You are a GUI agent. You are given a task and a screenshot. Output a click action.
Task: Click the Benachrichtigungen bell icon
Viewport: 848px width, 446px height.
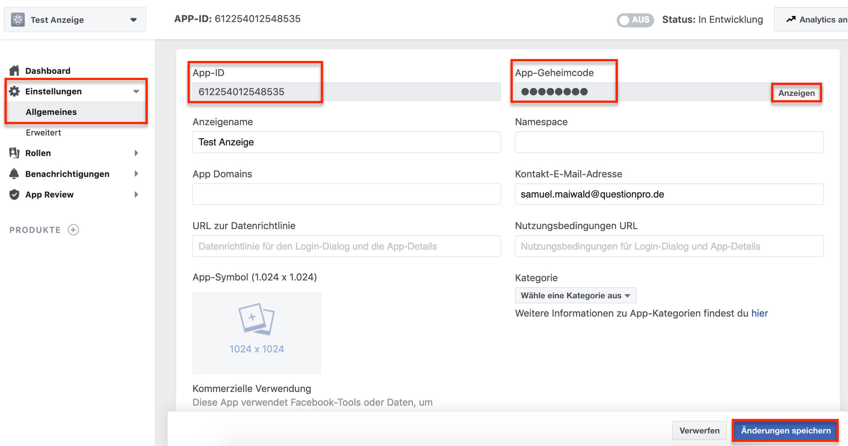point(14,174)
